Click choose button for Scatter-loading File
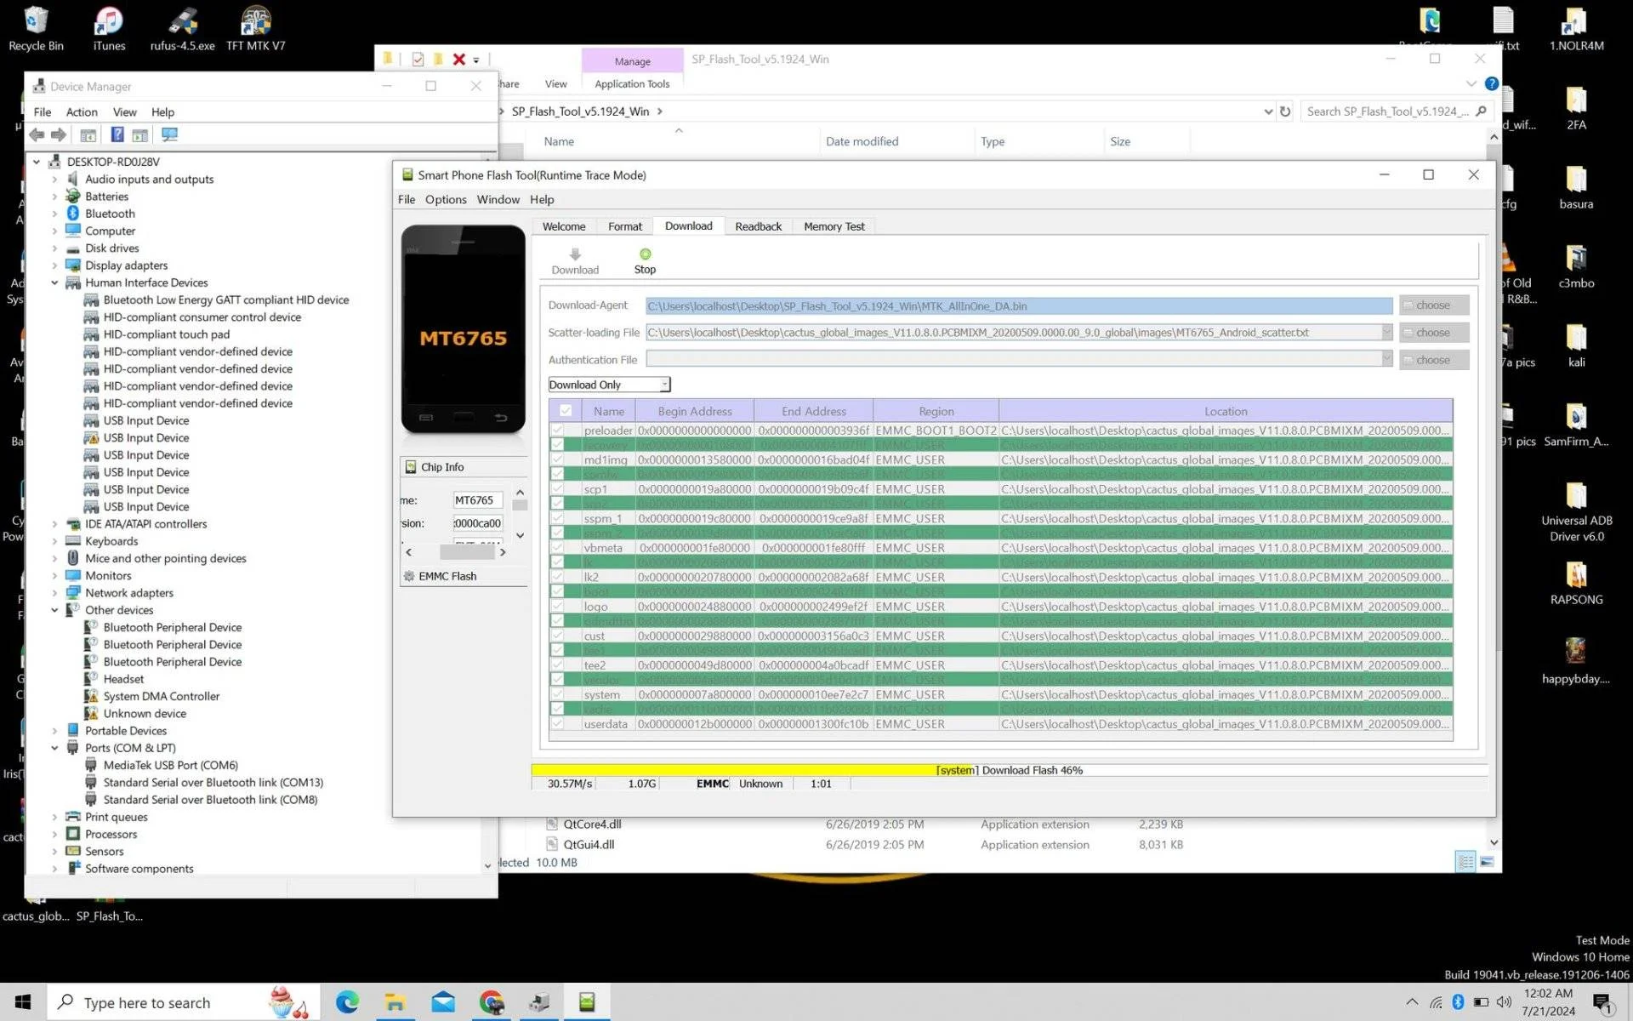 point(1434,333)
